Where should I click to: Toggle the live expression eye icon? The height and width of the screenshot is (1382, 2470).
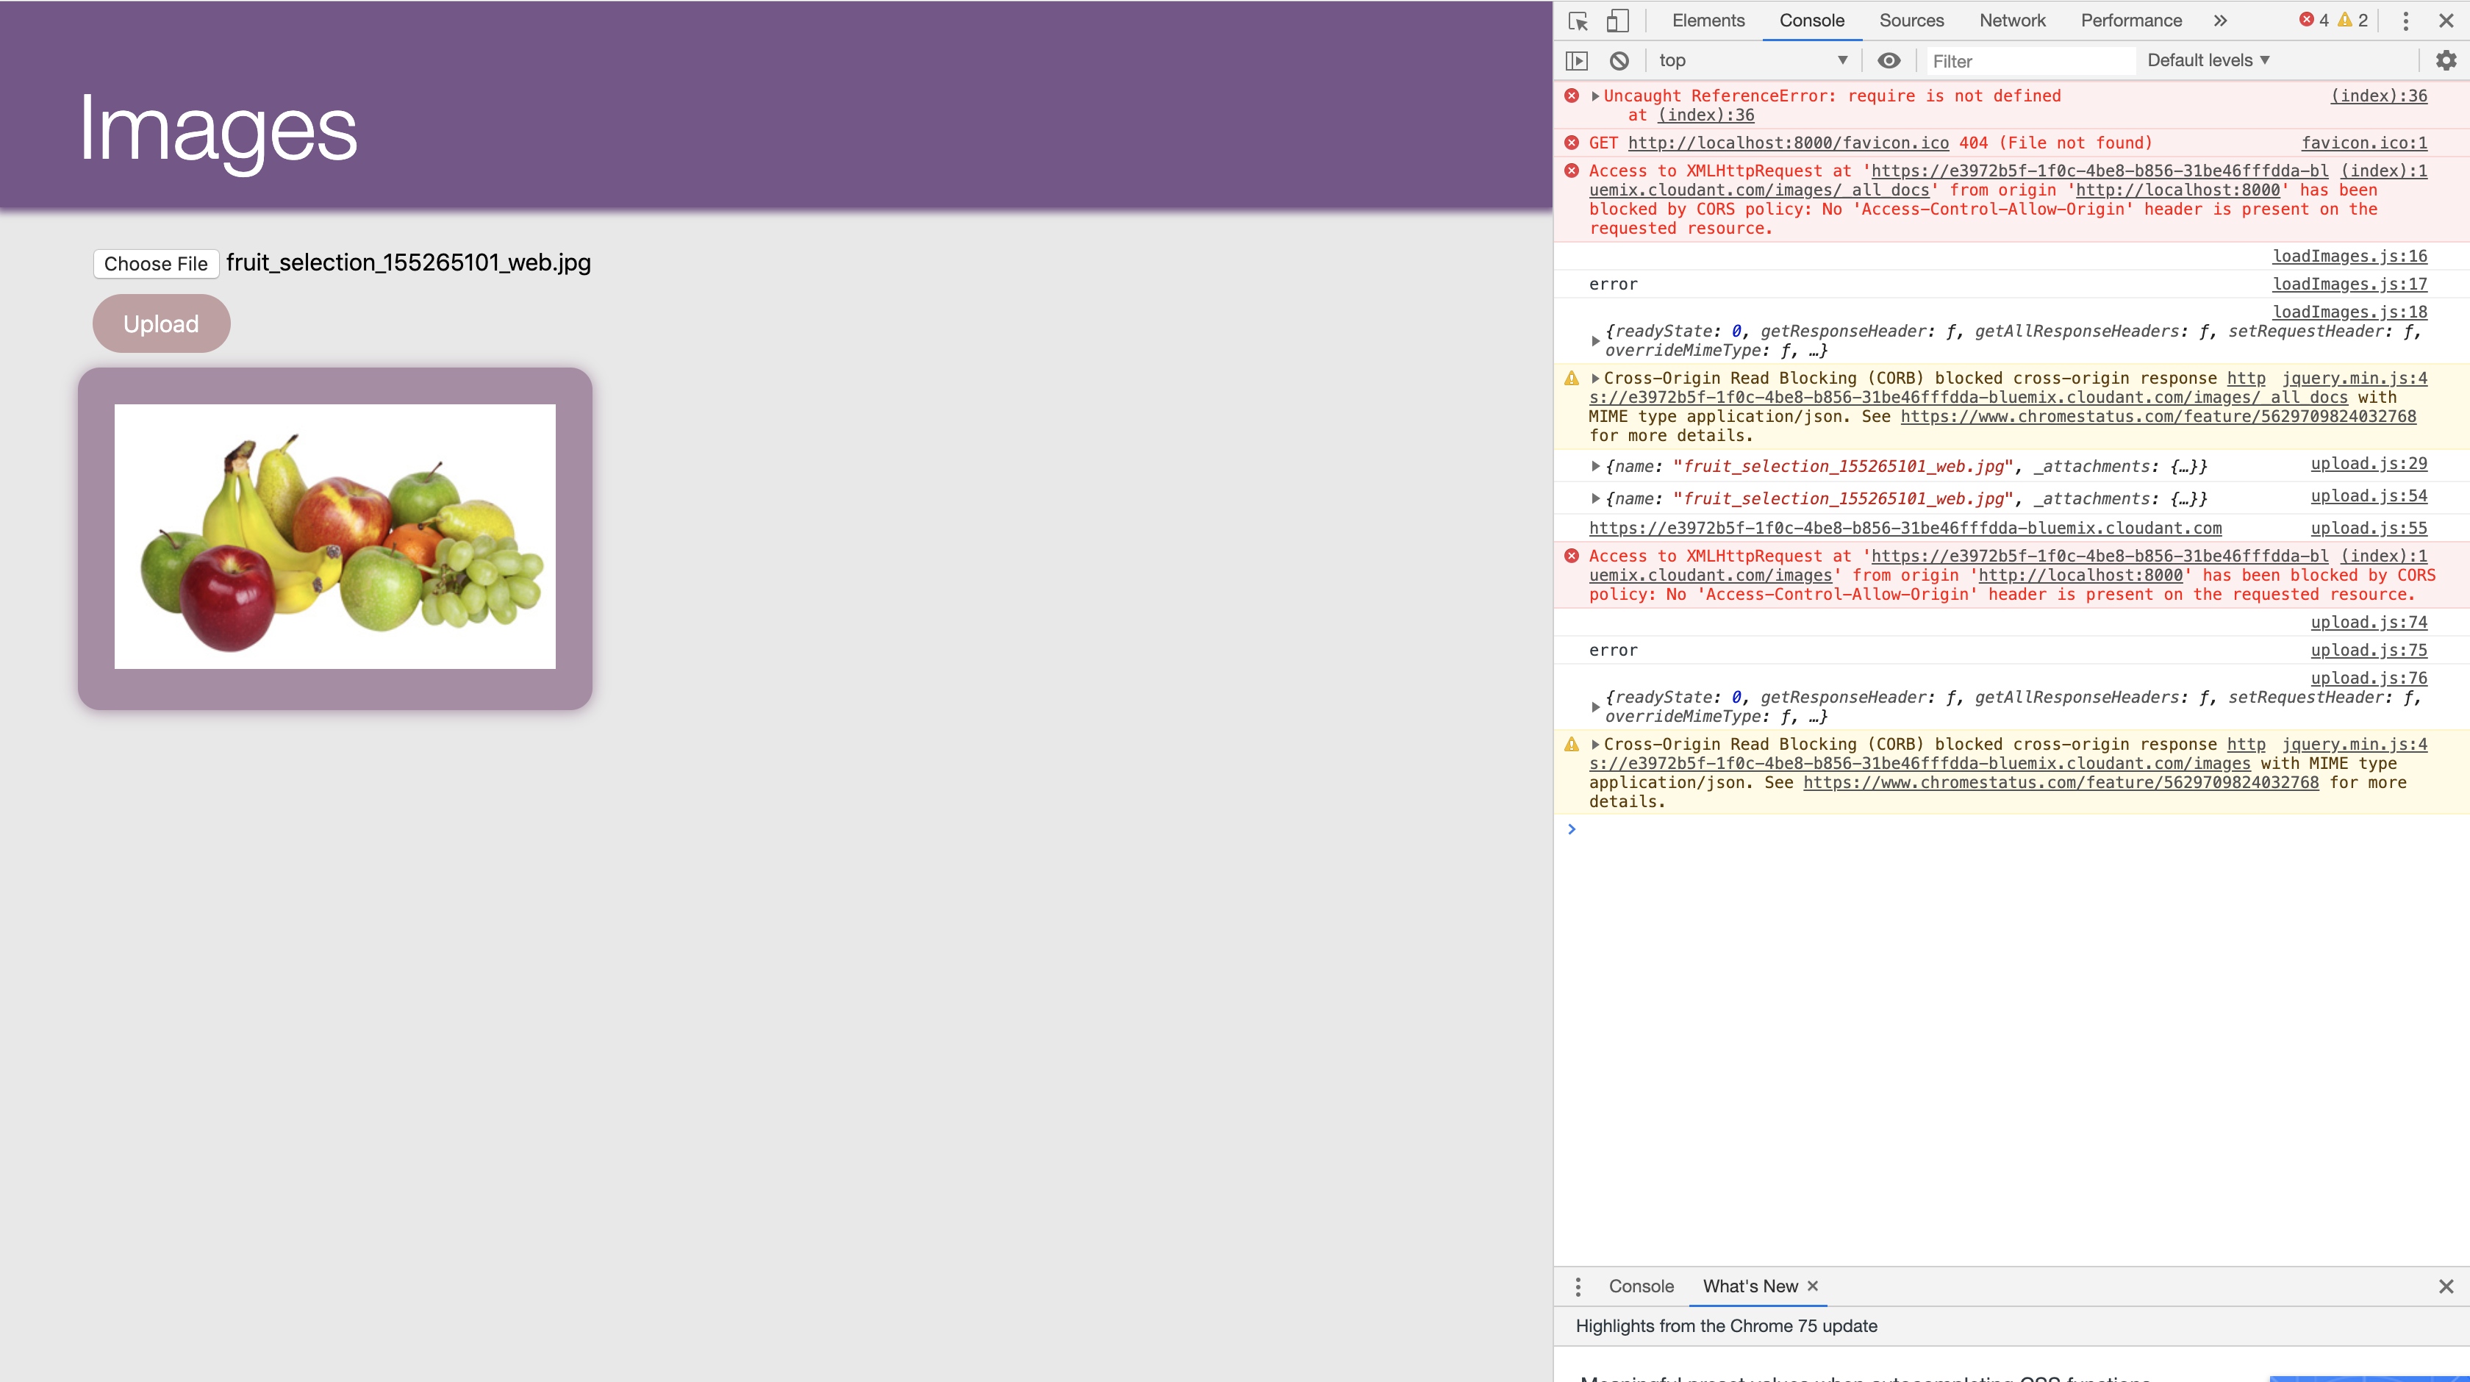(x=1889, y=60)
